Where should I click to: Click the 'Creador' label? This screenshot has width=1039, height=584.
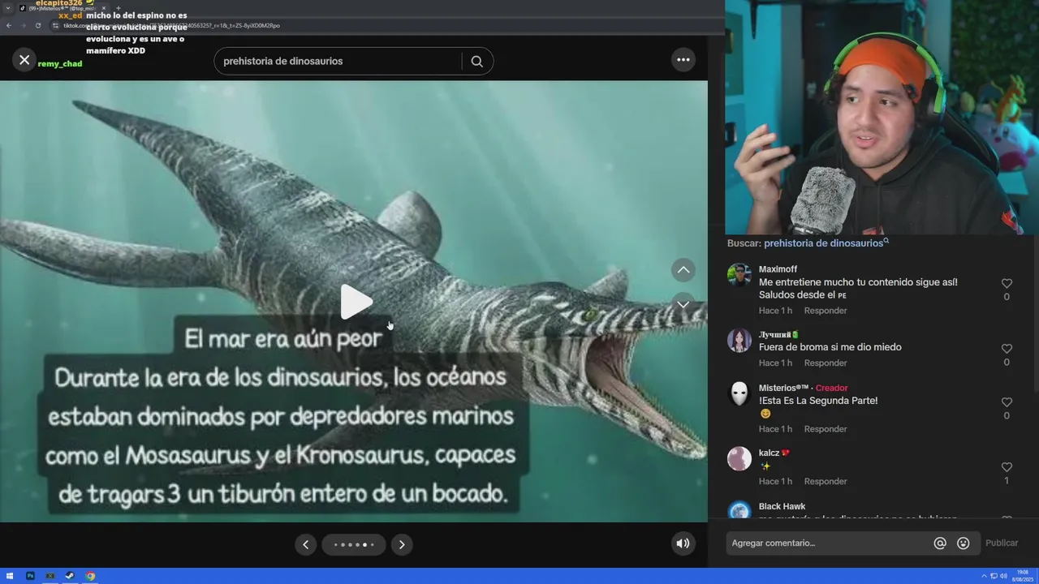[x=831, y=388]
